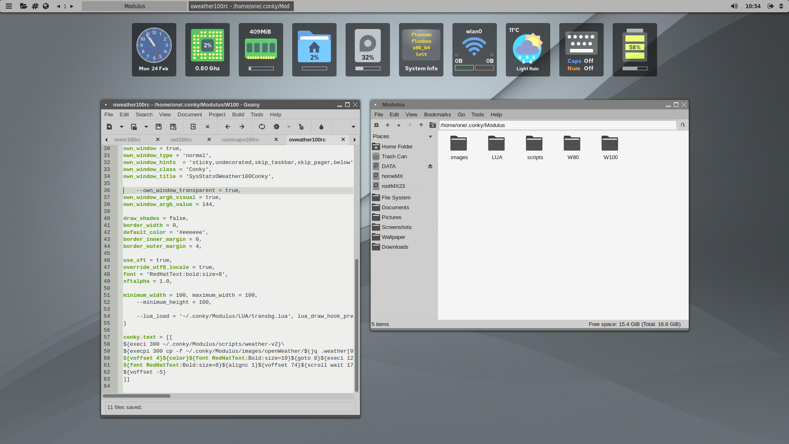Click Geany's vertical scrollbar handle
789x444 pixels.
357,325
